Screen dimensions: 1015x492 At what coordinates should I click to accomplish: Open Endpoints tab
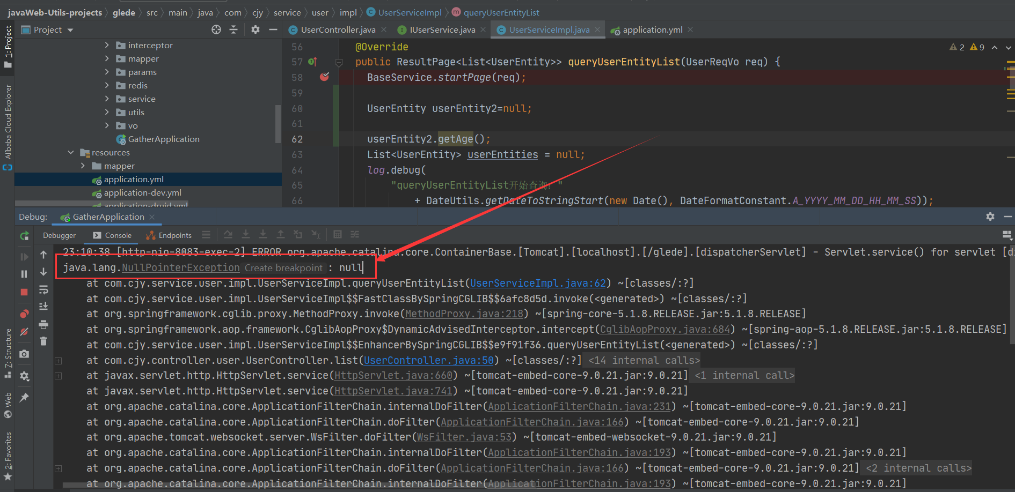pos(169,235)
